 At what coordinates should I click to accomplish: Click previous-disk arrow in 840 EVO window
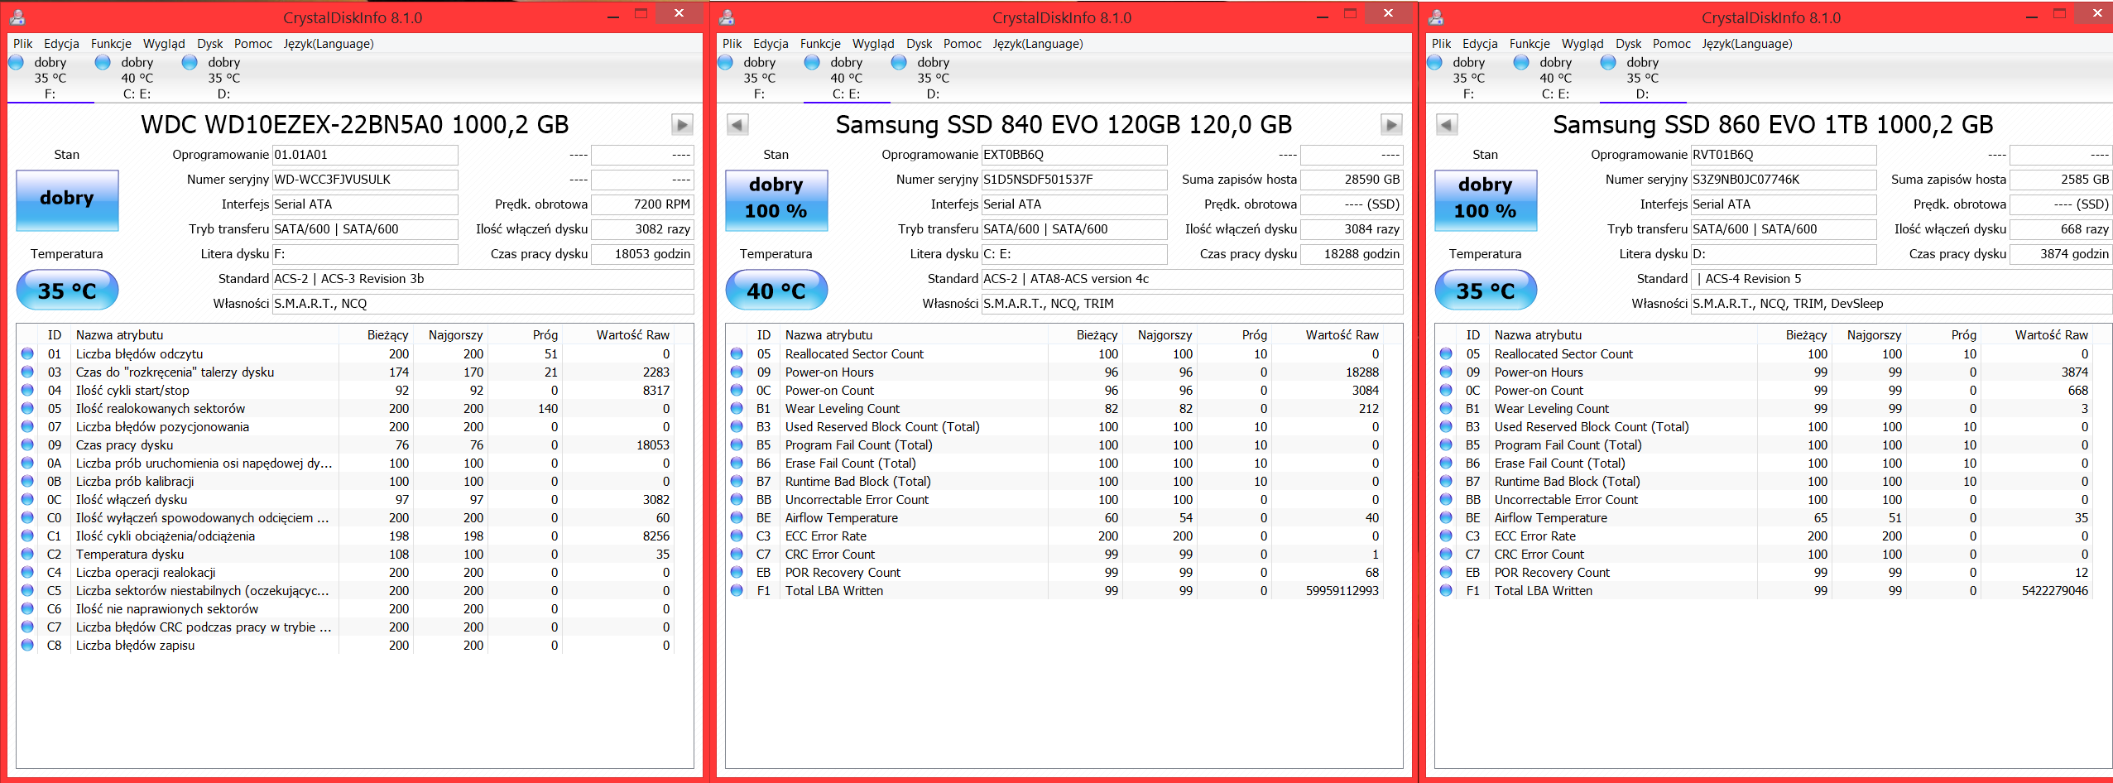click(737, 125)
